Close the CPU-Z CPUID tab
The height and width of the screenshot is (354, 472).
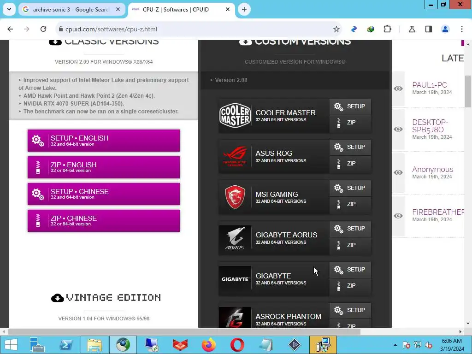[228, 10]
